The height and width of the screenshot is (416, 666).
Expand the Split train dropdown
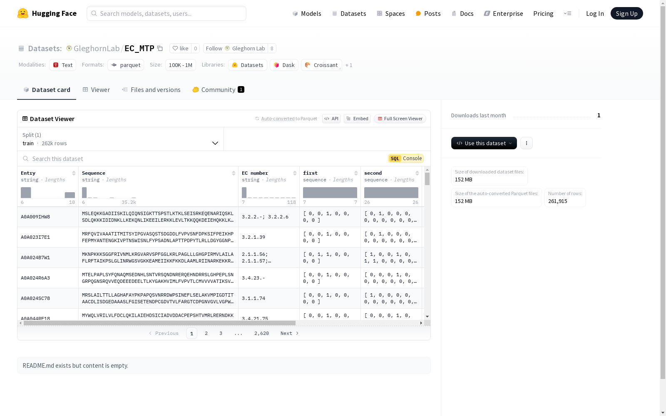click(121, 139)
